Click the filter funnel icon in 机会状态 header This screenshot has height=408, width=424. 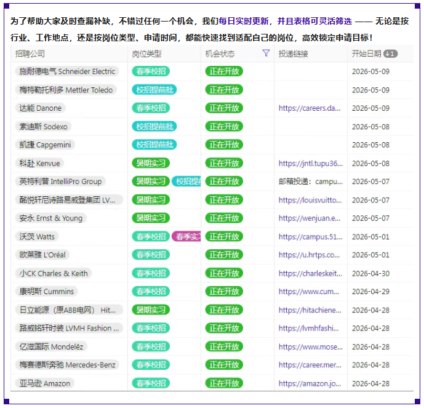(266, 54)
